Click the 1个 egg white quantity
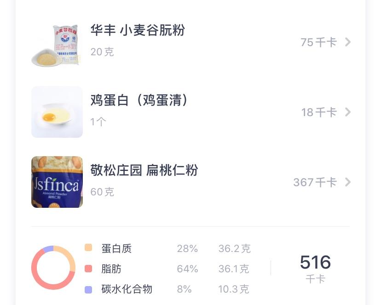The height and width of the screenshot is (305, 381). click(x=98, y=122)
